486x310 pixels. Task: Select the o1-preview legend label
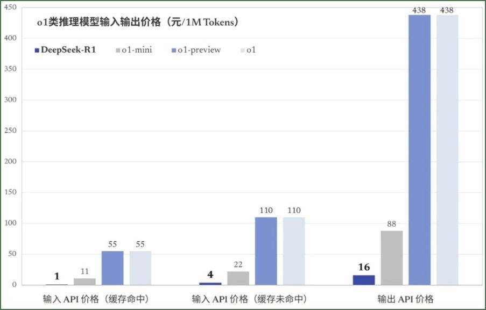click(x=199, y=50)
